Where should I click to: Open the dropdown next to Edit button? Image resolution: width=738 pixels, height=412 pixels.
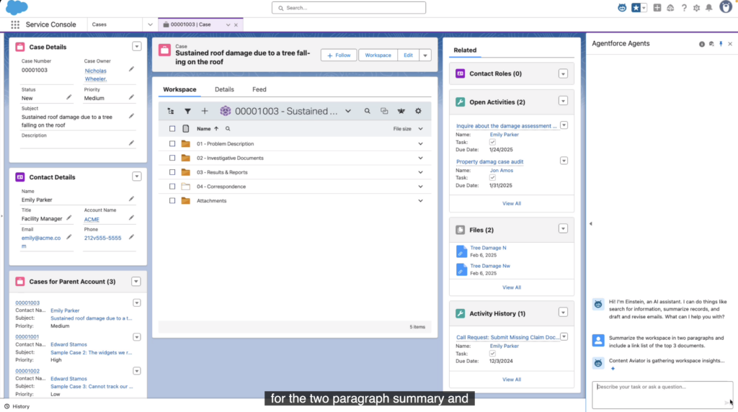425,55
